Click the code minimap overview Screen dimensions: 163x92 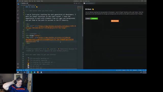(79, 8)
